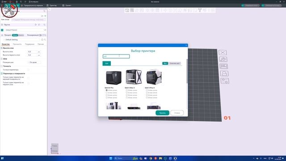Switch the Процесс toggle to Модель
Image resolution: width=286 pixels, height=161 pixels.
(21, 35)
